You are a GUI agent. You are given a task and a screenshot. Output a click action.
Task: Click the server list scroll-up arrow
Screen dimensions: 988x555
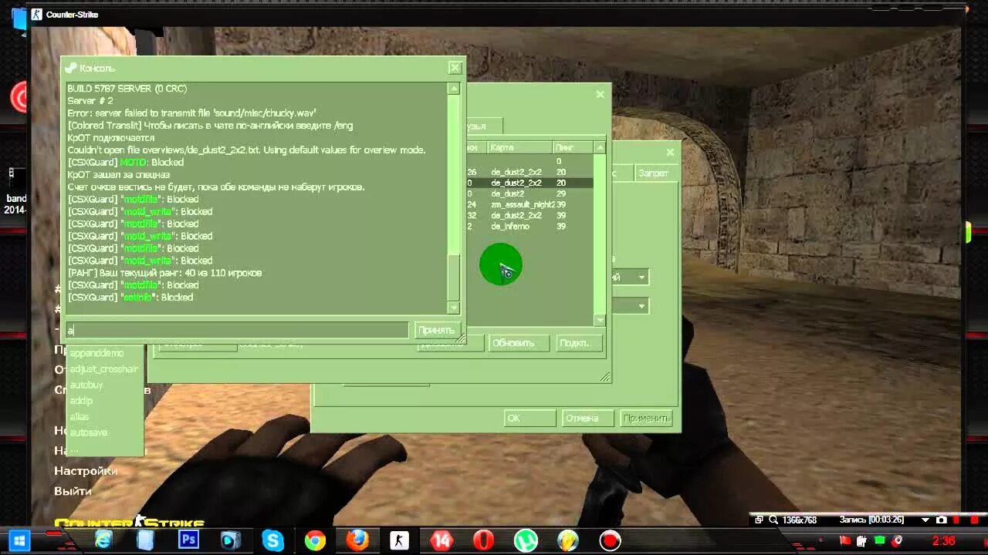(600, 147)
